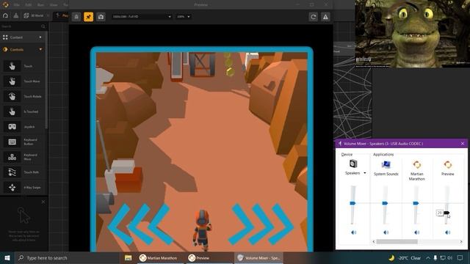Tap the left chevrons in game preview

(140, 224)
